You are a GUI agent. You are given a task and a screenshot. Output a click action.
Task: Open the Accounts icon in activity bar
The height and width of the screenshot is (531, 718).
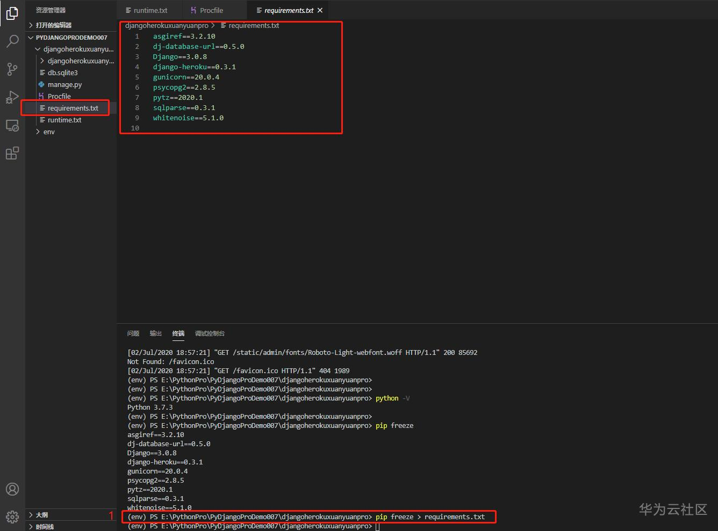pyautogui.click(x=12, y=489)
